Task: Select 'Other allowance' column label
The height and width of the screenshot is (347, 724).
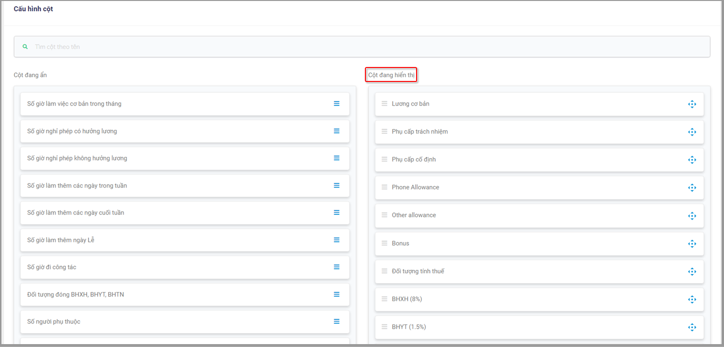Action: (x=414, y=215)
